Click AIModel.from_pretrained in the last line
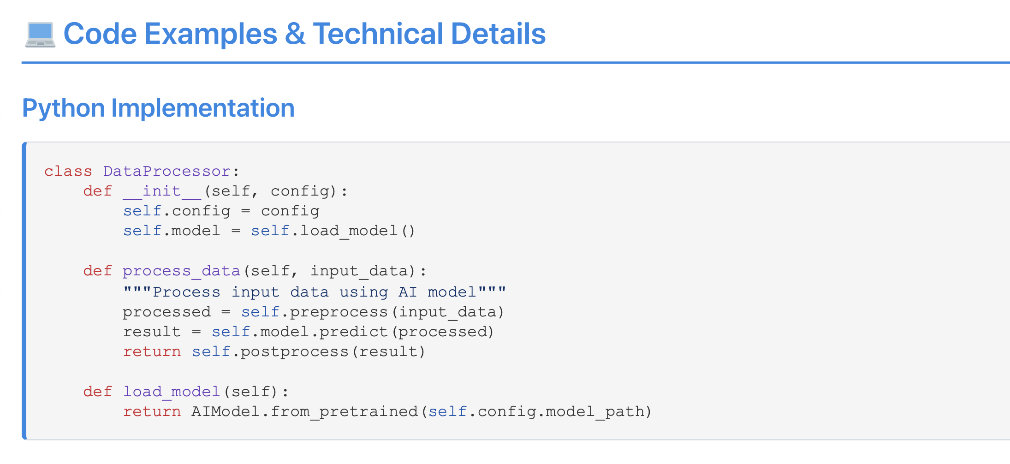The height and width of the screenshot is (464, 1010). click(304, 412)
